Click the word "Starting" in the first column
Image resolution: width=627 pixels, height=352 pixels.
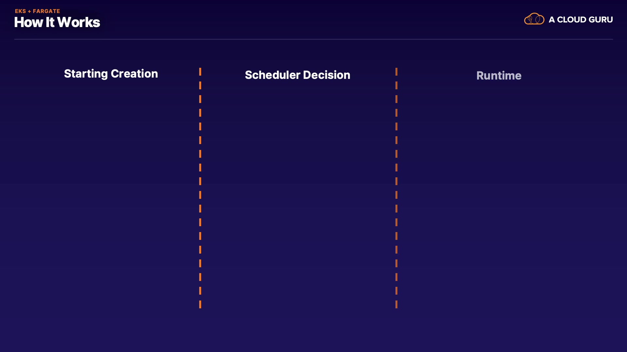pos(86,74)
